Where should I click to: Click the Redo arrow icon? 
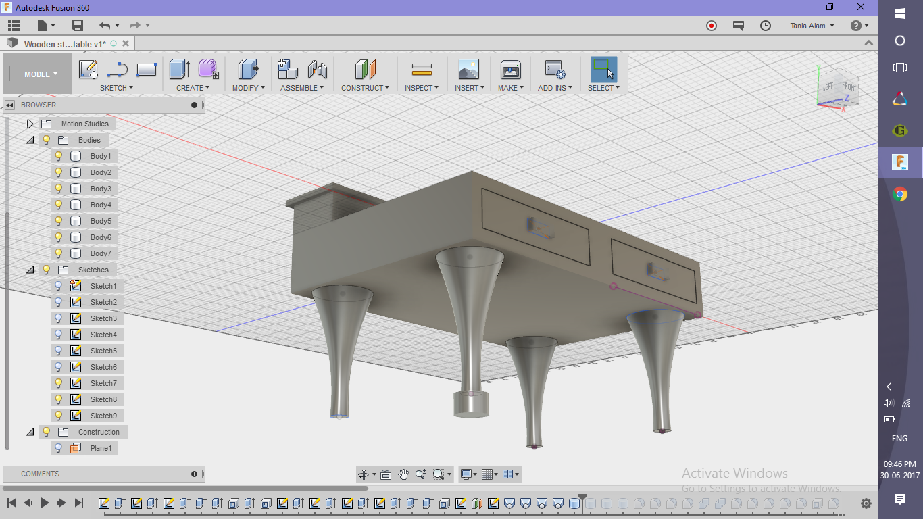click(134, 26)
